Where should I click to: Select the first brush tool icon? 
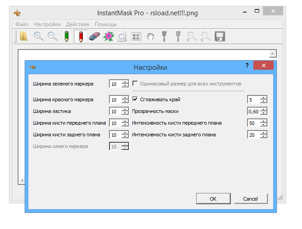click(164, 36)
